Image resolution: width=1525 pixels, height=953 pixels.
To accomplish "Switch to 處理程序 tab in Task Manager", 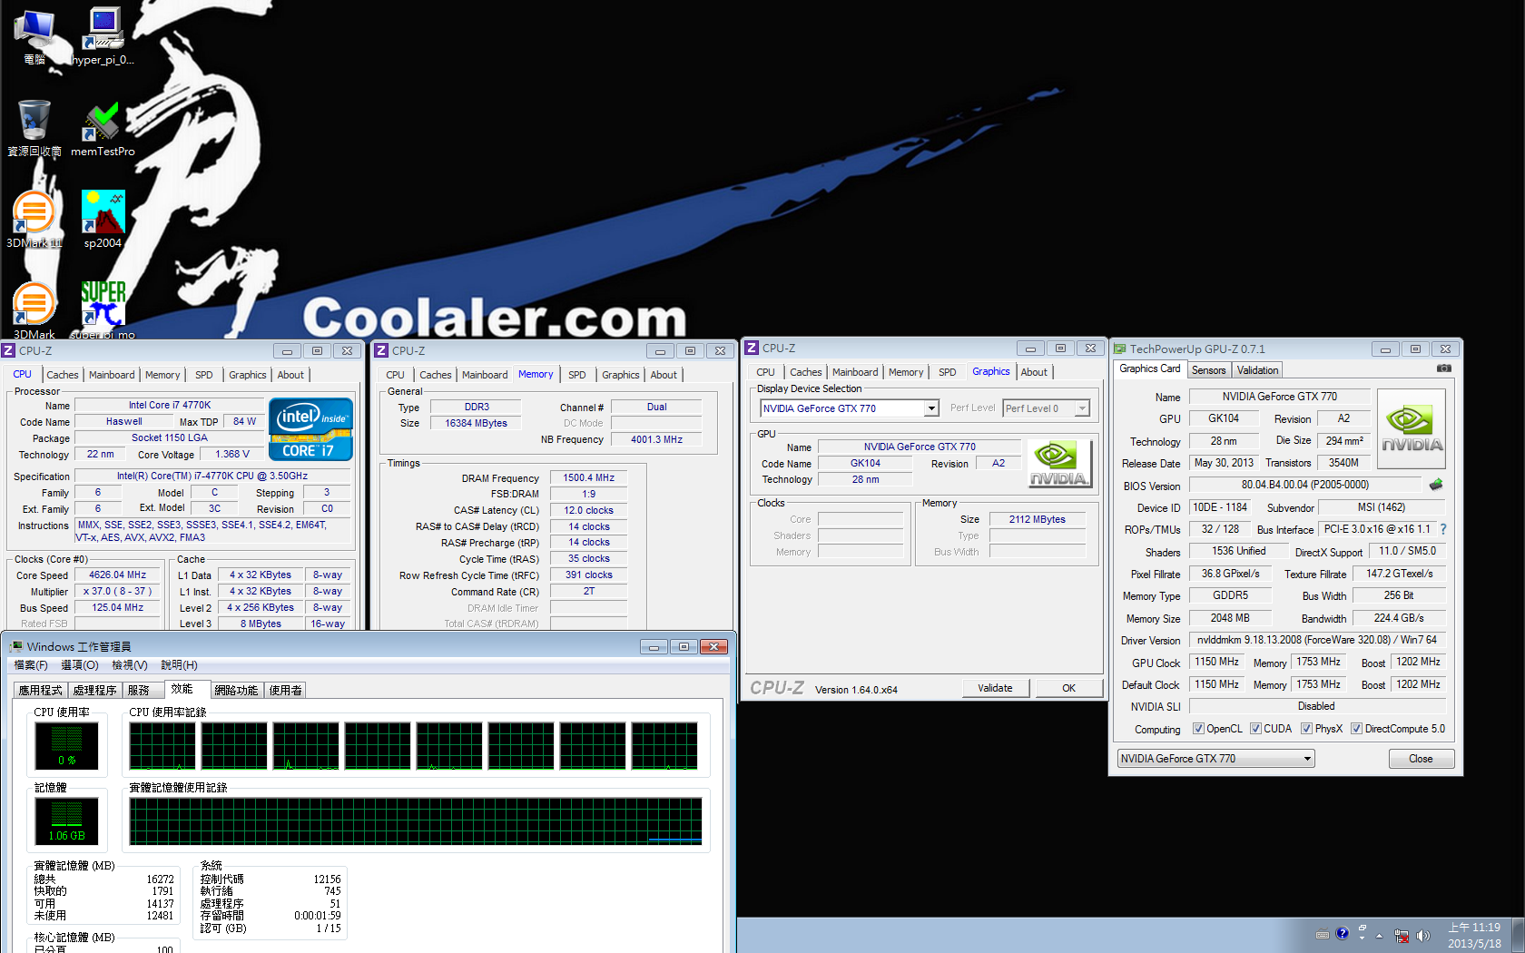I will [x=95, y=691].
